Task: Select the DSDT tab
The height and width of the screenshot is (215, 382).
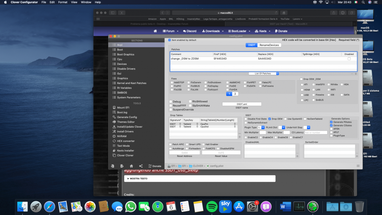Action: 251,45
